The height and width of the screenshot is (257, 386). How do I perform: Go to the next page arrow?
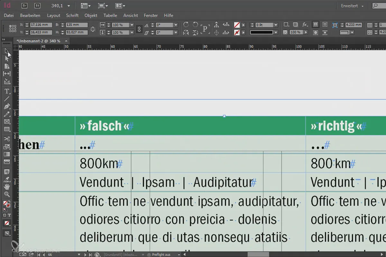tap(86, 254)
